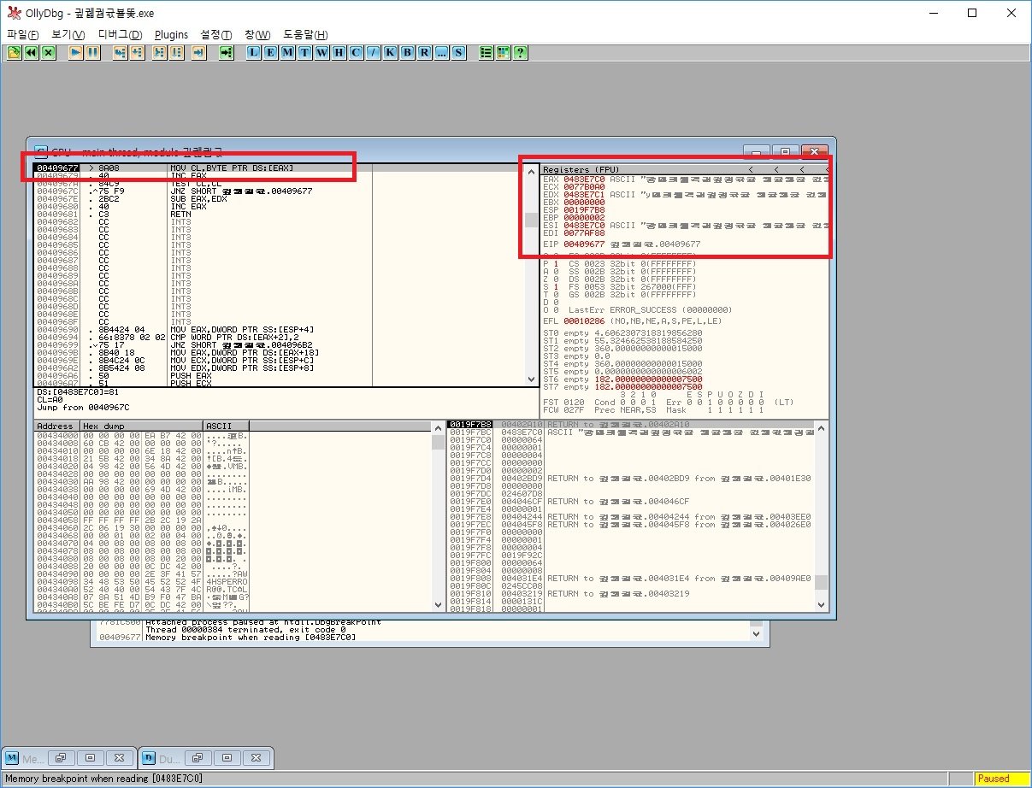Open the 파일(F) menu
Image resolution: width=1032 pixels, height=788 pixels.
pyautogui.click(x=23, y=34)
